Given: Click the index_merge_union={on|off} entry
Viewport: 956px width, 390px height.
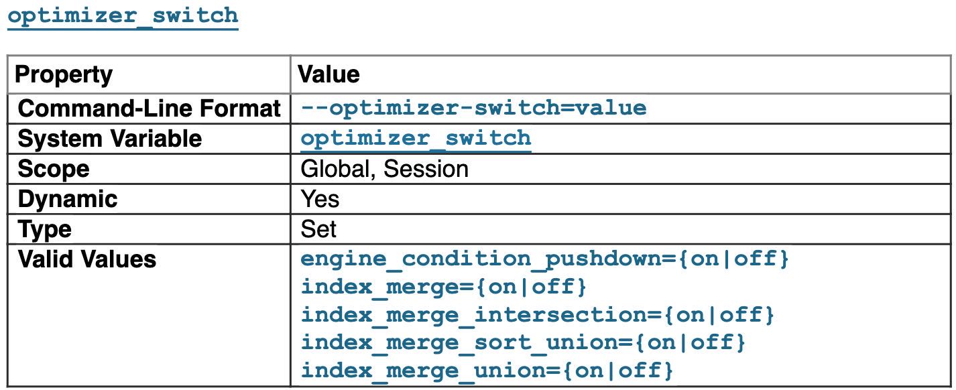Looking at the screenshot, I should click(x=486, y=370).
